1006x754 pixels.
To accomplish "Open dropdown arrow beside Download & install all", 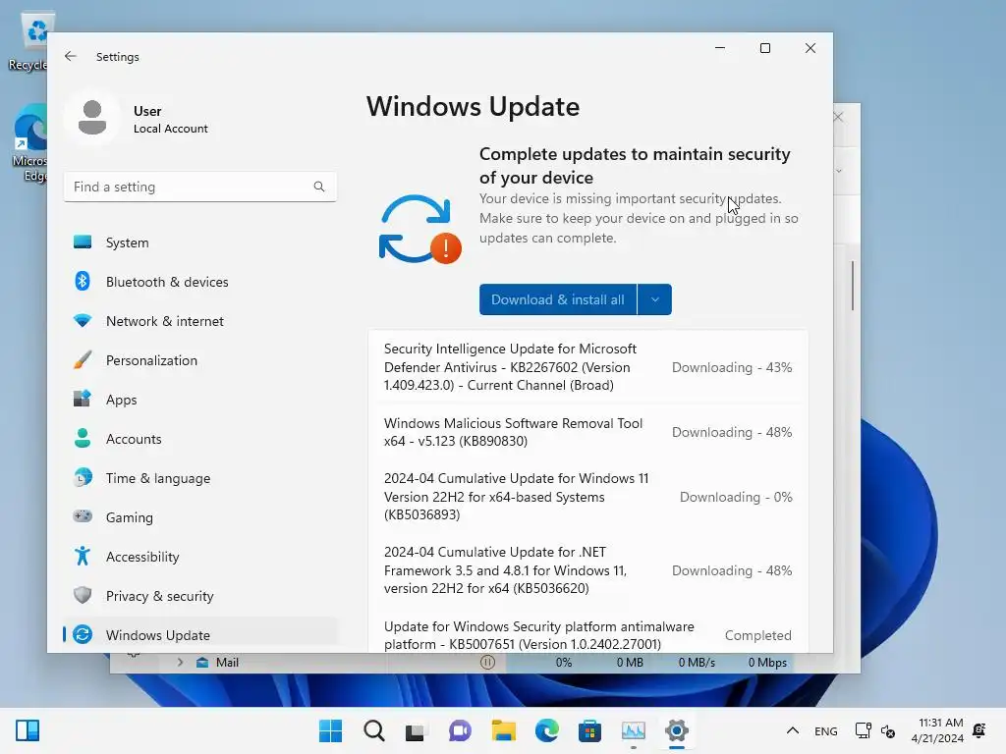I will [654, 299].
